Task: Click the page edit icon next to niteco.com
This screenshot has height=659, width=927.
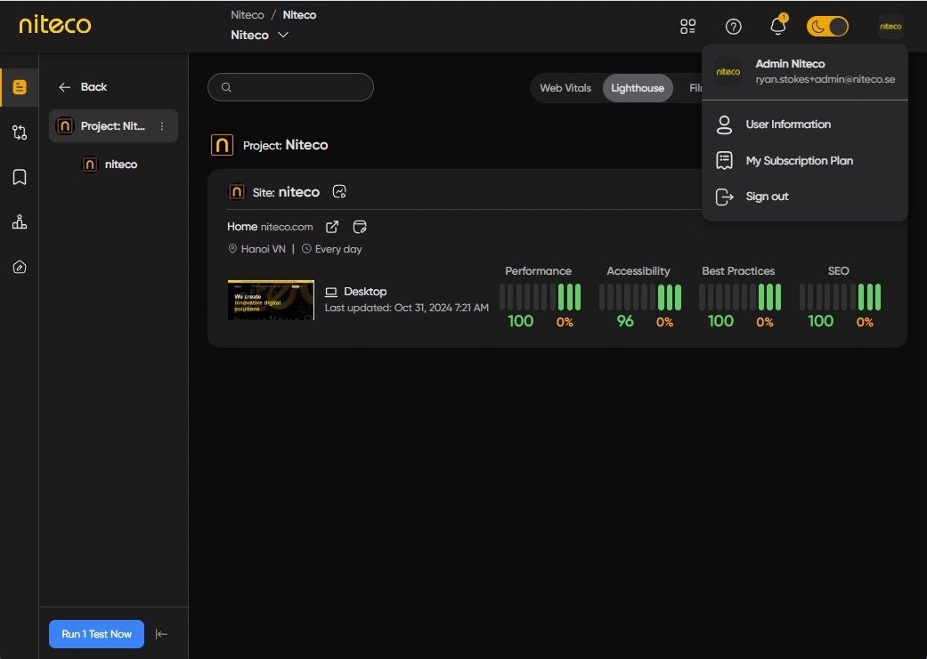Action: tap(360, 227)
